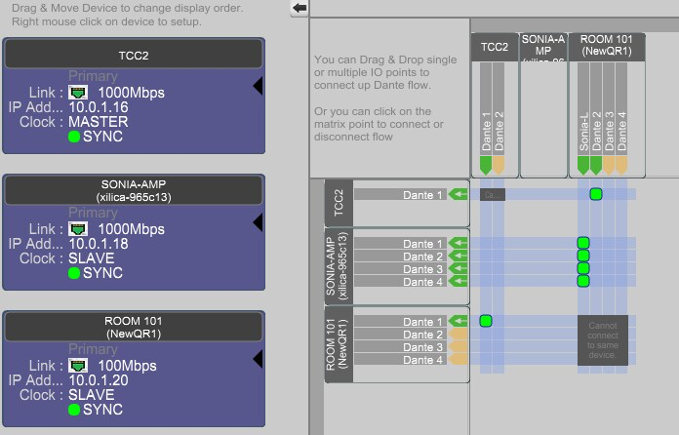Screen dimensions: 679x435
Task: Click SONIA-AMP receive Dante 2 green arrow
Action: coord(459,256)
